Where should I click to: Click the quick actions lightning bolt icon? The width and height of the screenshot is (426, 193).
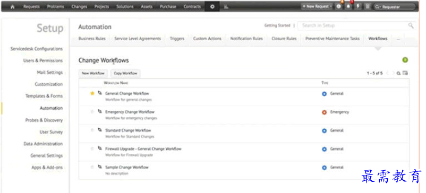point(358,7)
